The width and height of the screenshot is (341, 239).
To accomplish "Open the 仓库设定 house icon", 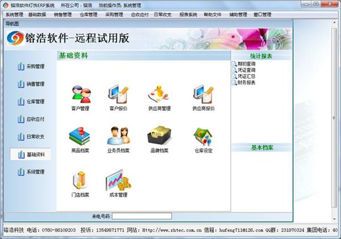I will pyautogui.click(x=203, y=136).
